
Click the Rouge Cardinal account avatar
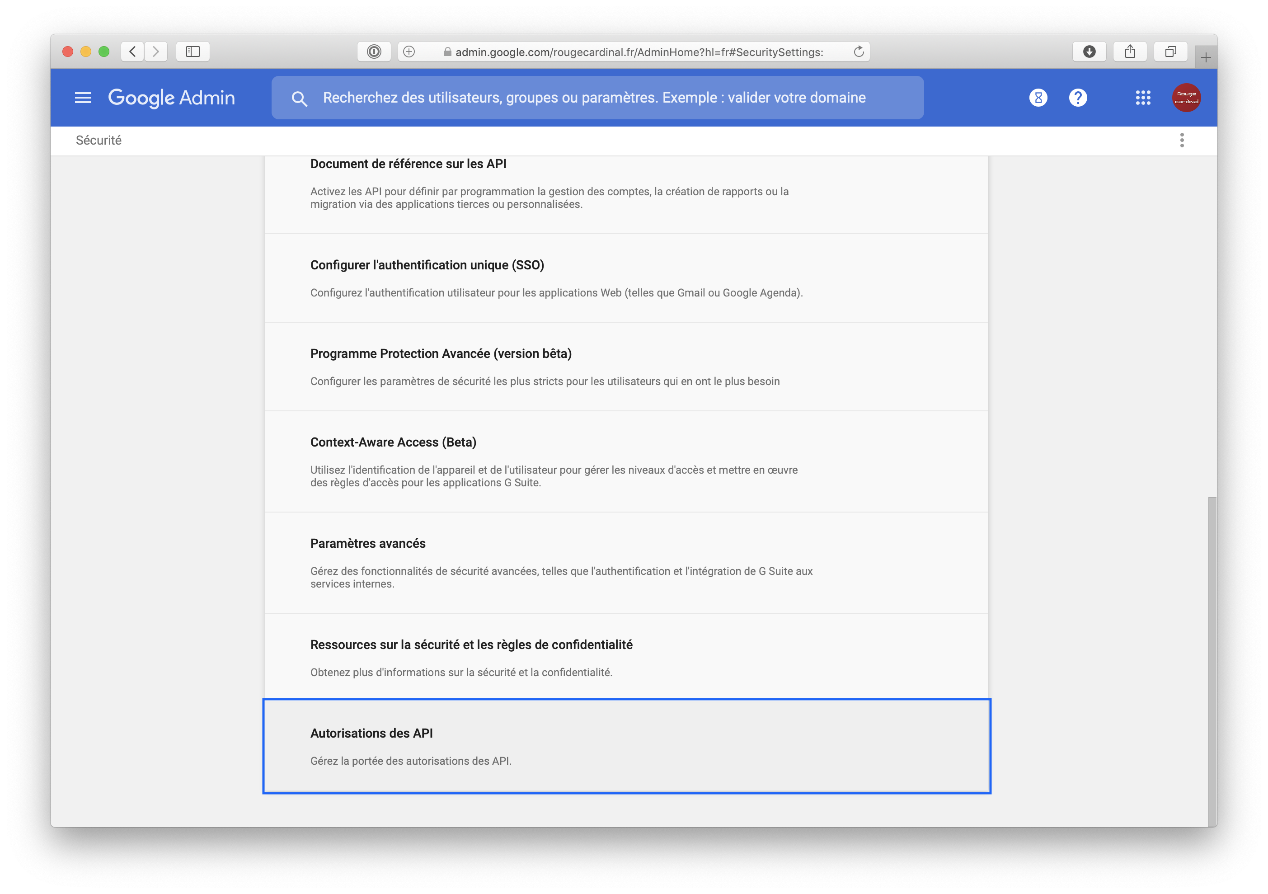coord(1186,98)
